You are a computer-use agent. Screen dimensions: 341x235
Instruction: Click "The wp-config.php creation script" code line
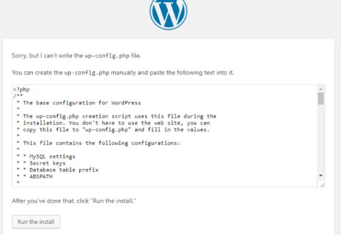point(119,116)
